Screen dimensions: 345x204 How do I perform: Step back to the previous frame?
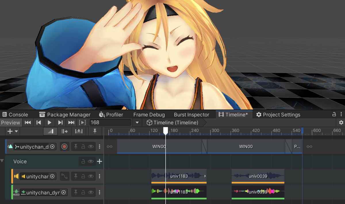click(39, 122)
